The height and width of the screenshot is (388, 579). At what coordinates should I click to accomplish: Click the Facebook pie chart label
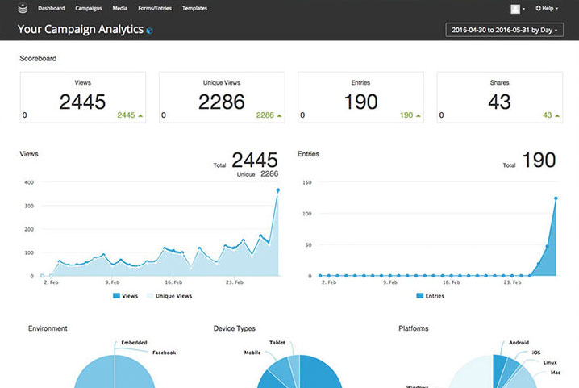(x=164, y=353)
